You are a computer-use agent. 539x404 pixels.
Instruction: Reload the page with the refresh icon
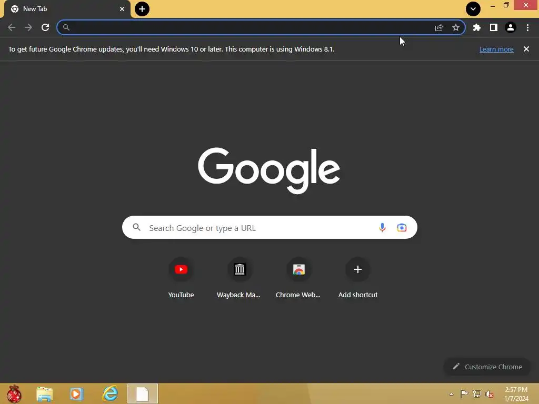pyautogui.click(x=45, y=27)
